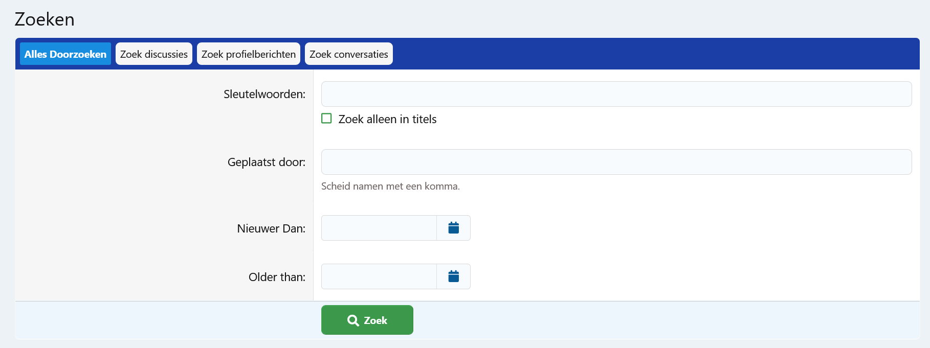Click inside the Older than date field
Viewport: 930px width, 348px height.
point(379,276)
